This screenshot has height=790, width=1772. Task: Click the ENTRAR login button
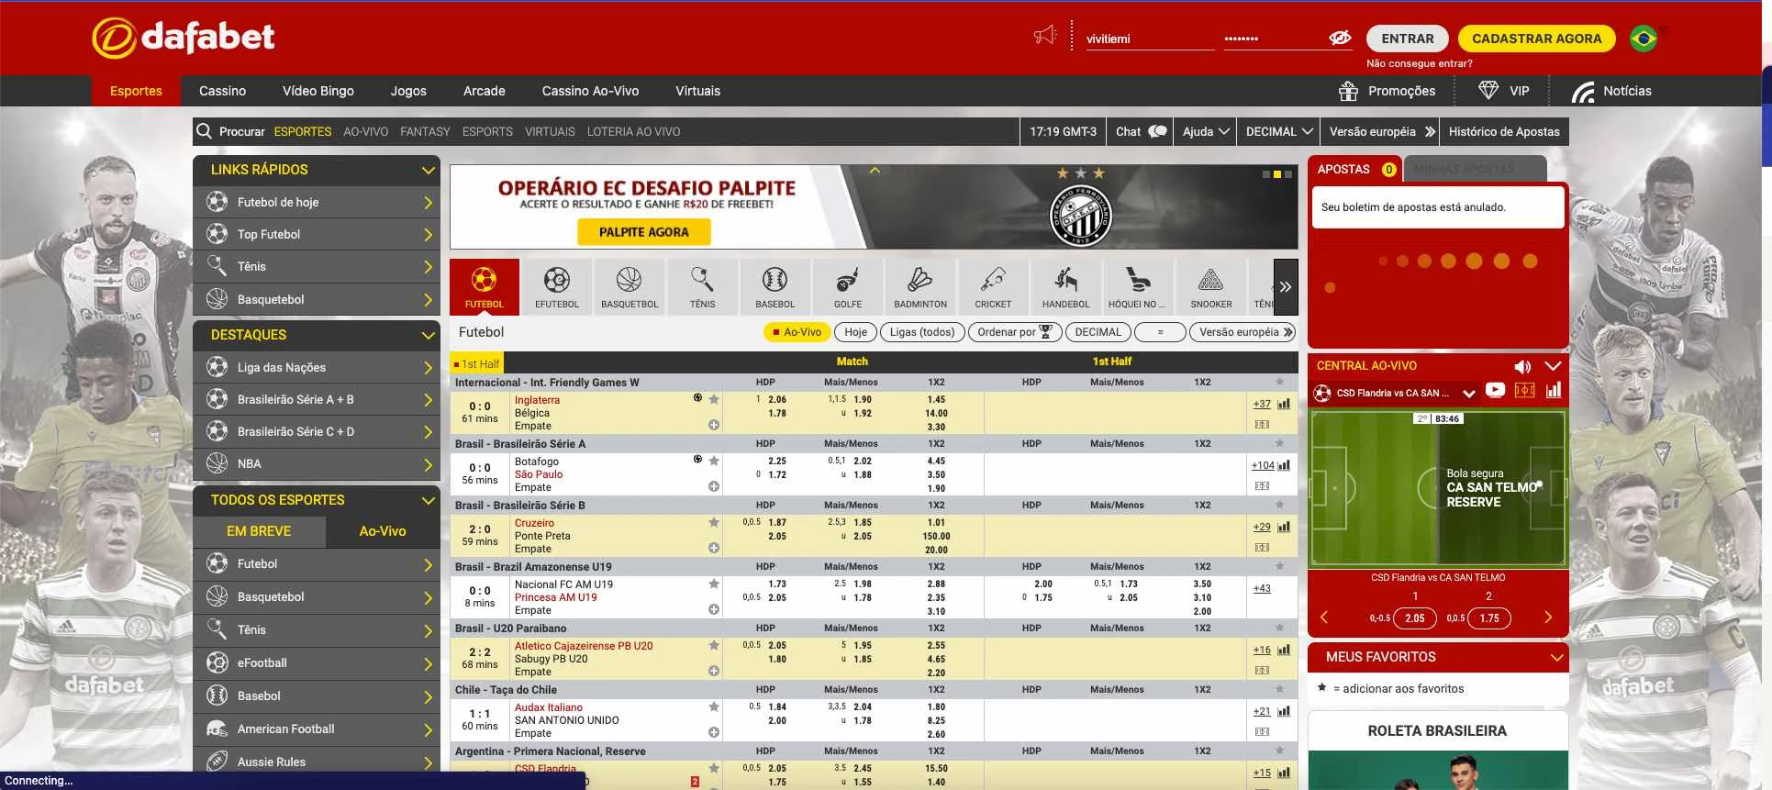click(1407, 39)
